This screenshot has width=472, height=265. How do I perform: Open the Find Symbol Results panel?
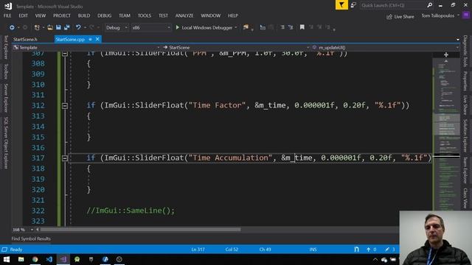31,239
